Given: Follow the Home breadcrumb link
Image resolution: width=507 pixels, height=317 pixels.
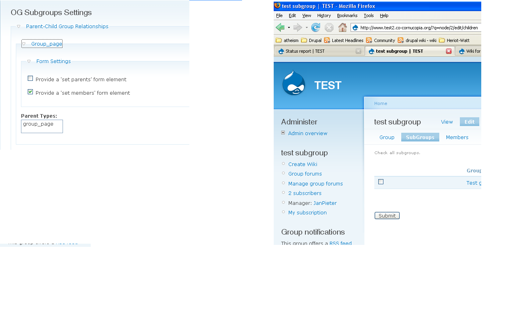Looking at the screenshot, I should tap(381, 103).
